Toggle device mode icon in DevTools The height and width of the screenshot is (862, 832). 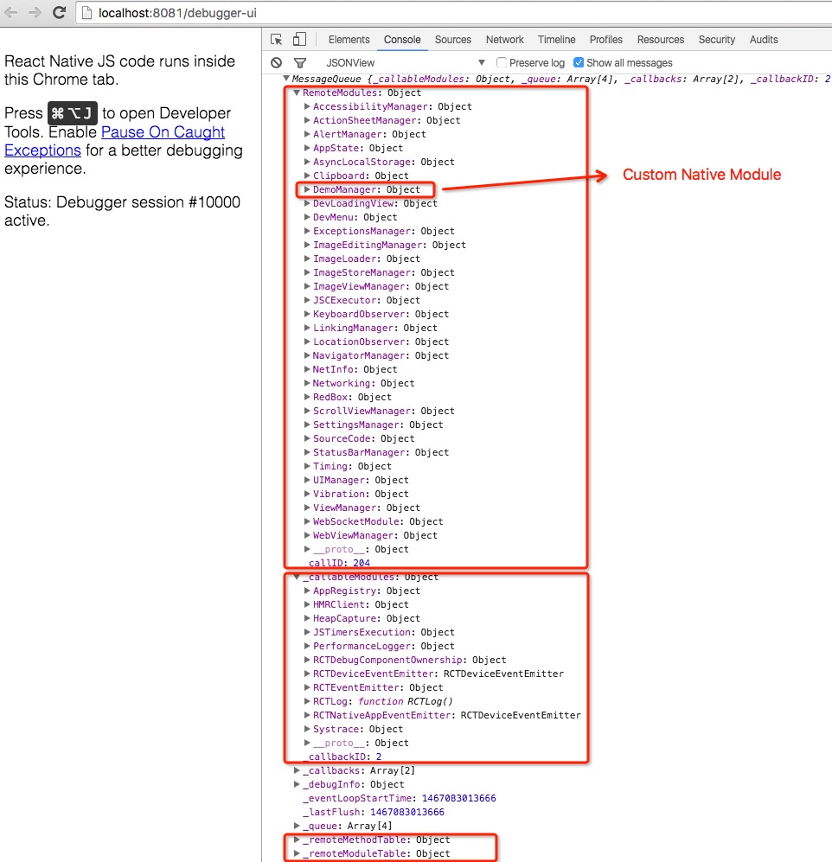pos(299,40)
